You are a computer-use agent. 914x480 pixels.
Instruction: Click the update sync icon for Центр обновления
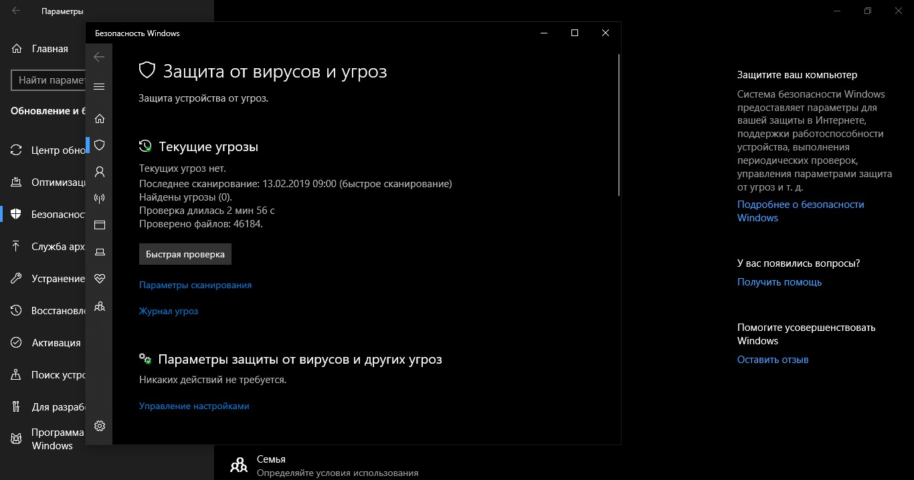(17, 150)
